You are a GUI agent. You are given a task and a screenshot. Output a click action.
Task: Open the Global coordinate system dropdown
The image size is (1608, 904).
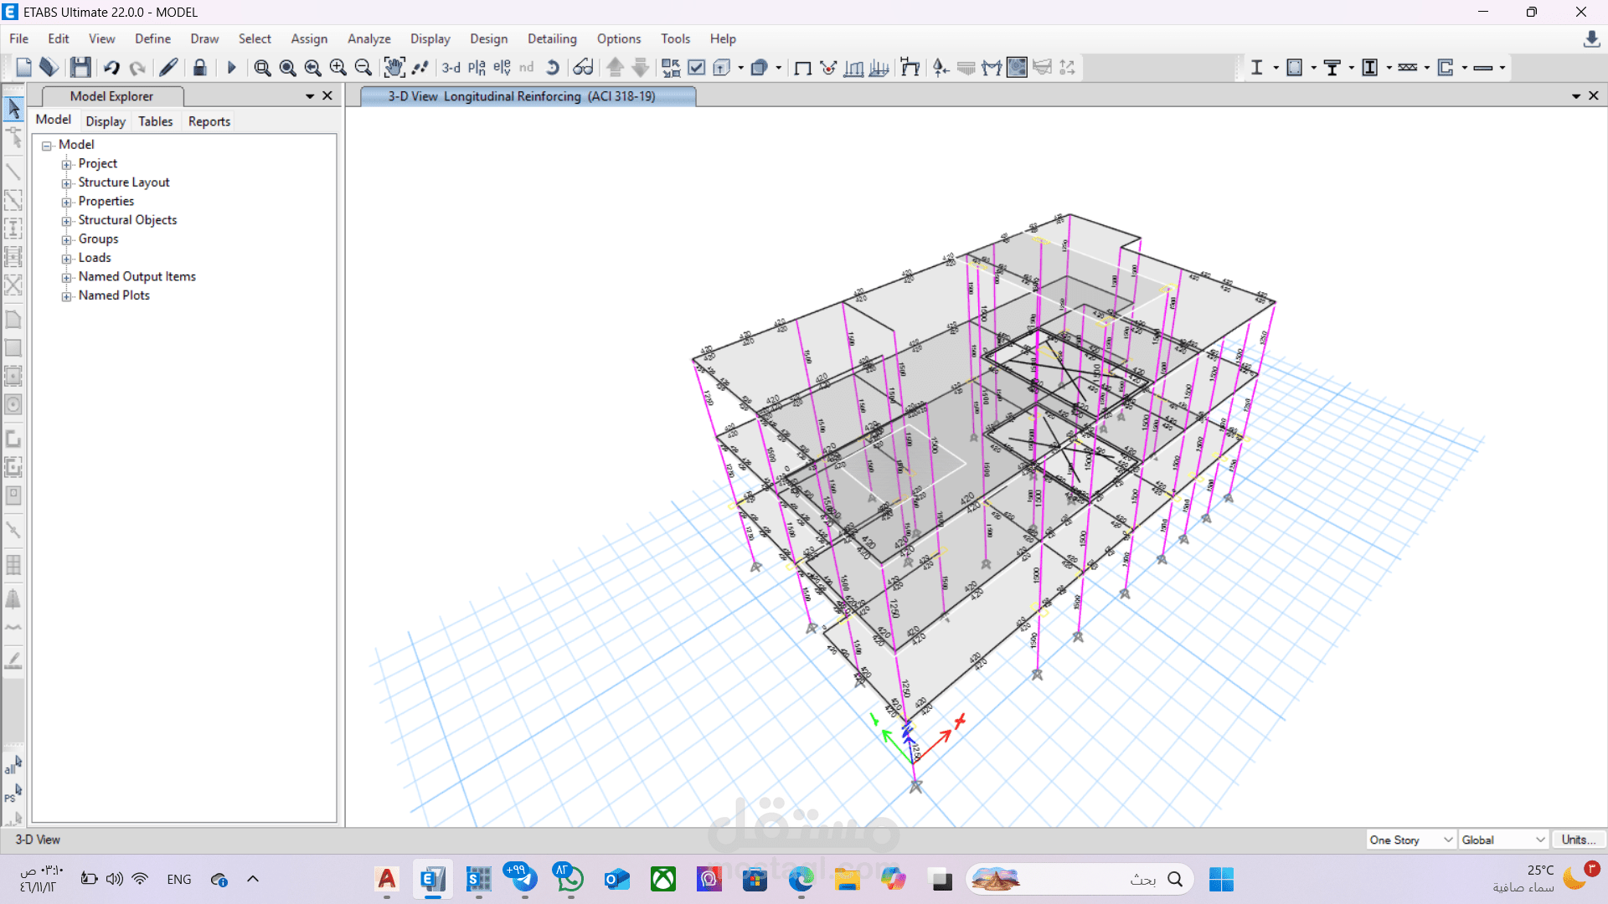(1503, 840)
